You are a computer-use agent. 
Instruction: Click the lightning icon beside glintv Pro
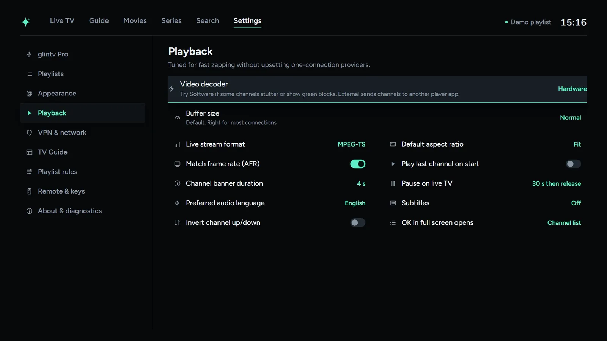click(x=29, y=54)
